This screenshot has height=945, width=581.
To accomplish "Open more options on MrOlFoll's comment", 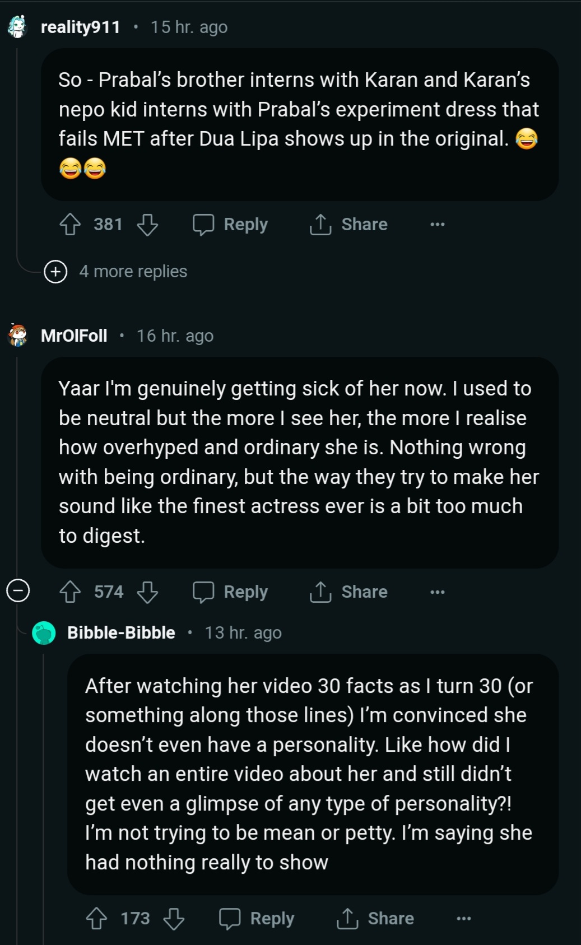I will (438, 592).
